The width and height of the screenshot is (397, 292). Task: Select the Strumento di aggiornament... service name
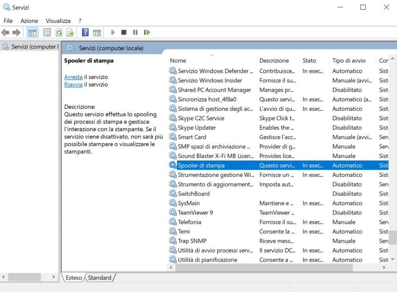coord(216,184)
